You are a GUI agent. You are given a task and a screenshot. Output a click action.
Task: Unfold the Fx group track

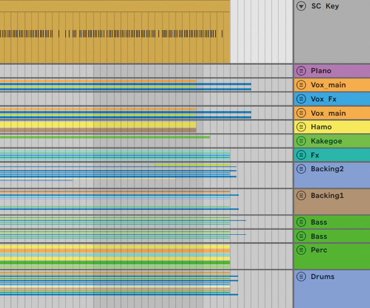click(301, 155)
